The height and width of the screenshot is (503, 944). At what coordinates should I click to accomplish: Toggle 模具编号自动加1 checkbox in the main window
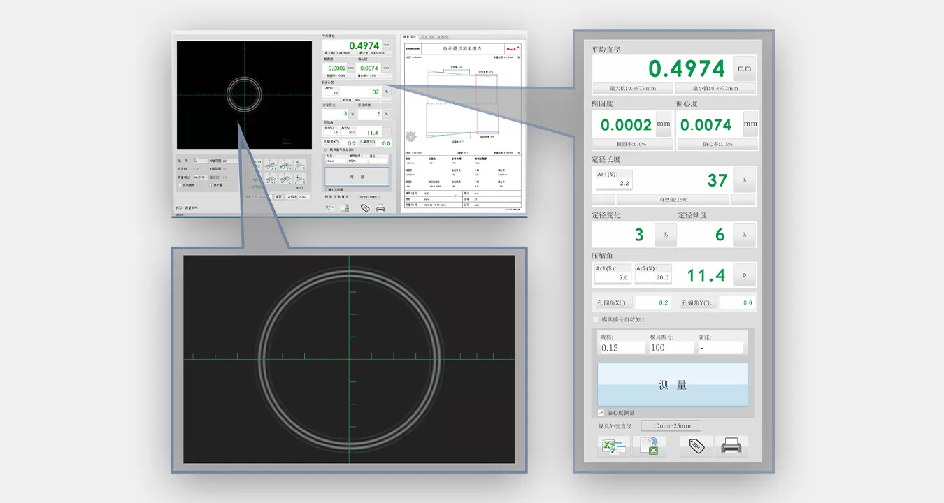pyautogui.click(x=326, y=150)
